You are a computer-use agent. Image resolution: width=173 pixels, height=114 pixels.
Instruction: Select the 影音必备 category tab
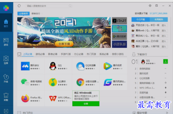click(53, 54)
